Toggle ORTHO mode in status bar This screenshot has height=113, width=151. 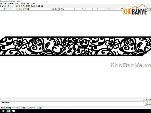click(x=3, y=108)
